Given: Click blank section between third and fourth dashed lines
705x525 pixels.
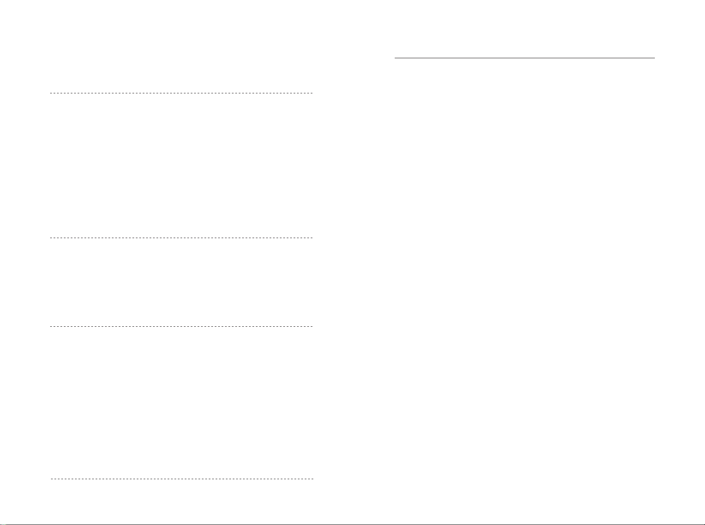Looking at the screenshot, I should coord(182,402).
